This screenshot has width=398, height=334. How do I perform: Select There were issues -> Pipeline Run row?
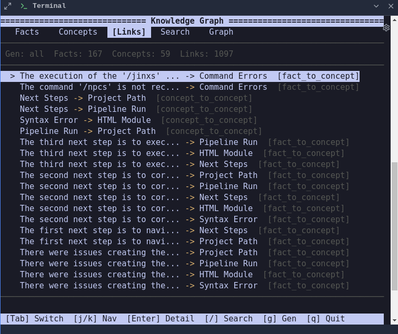point(184,263)
